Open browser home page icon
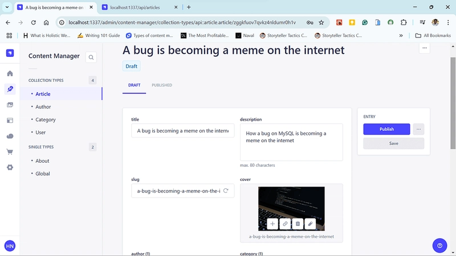 (x=46, y=22)
